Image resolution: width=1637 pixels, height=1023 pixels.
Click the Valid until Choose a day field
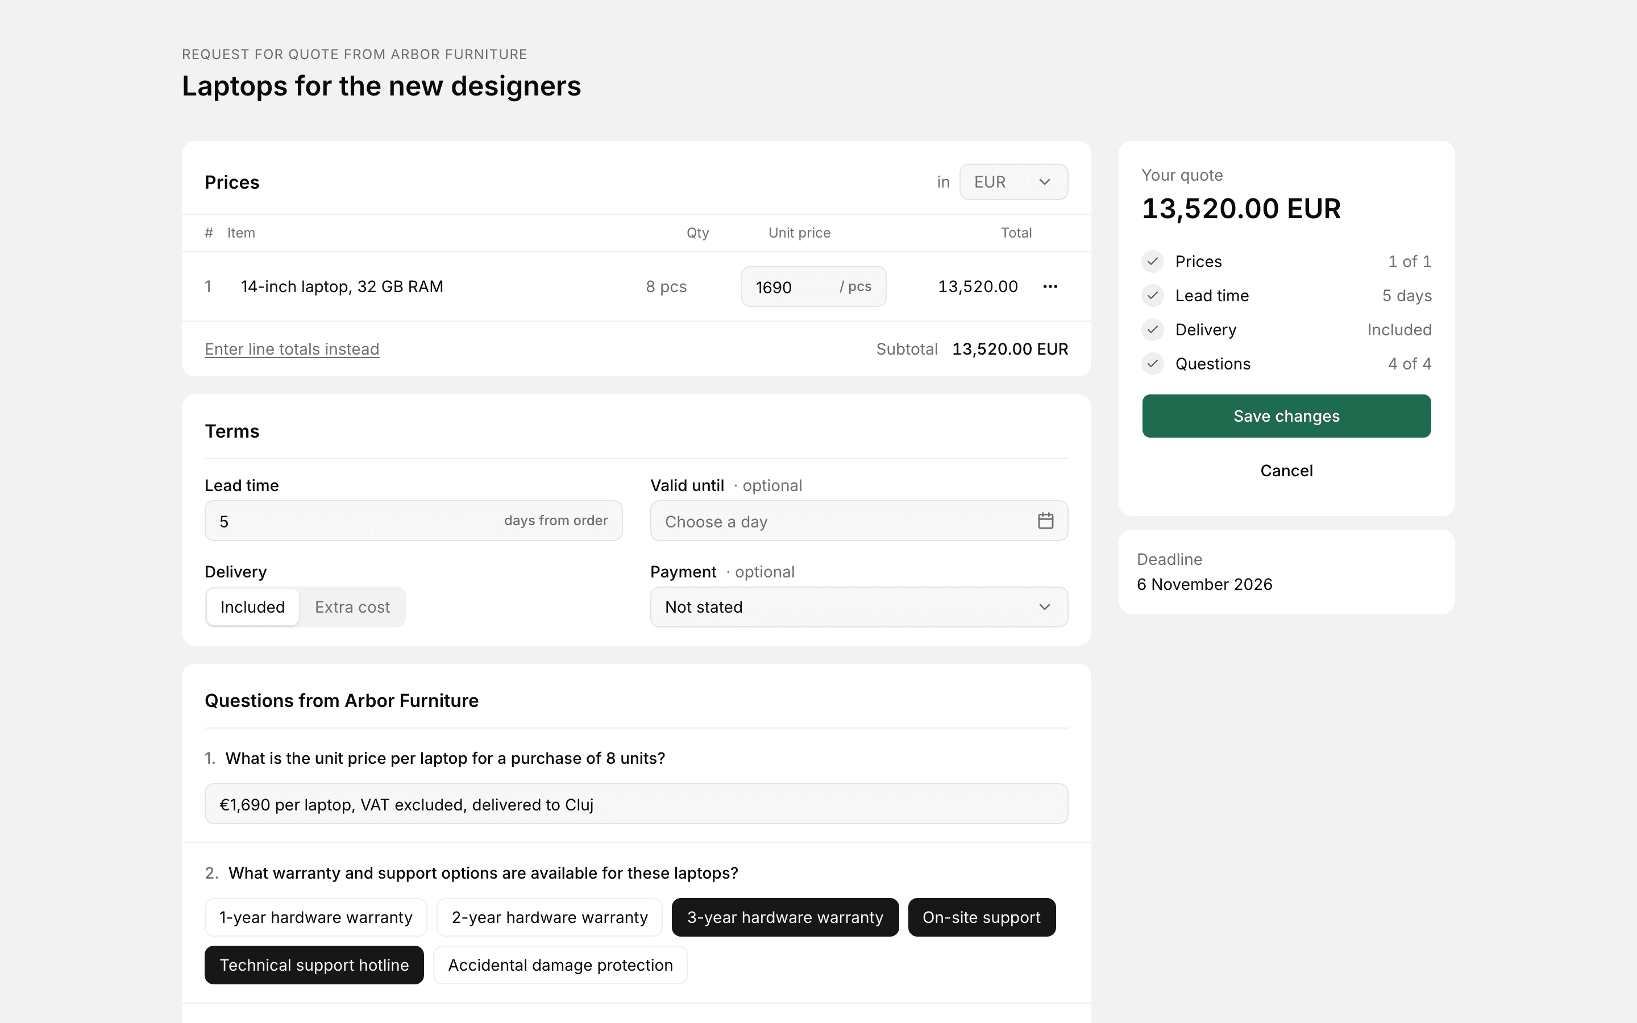tap(859, 521)
